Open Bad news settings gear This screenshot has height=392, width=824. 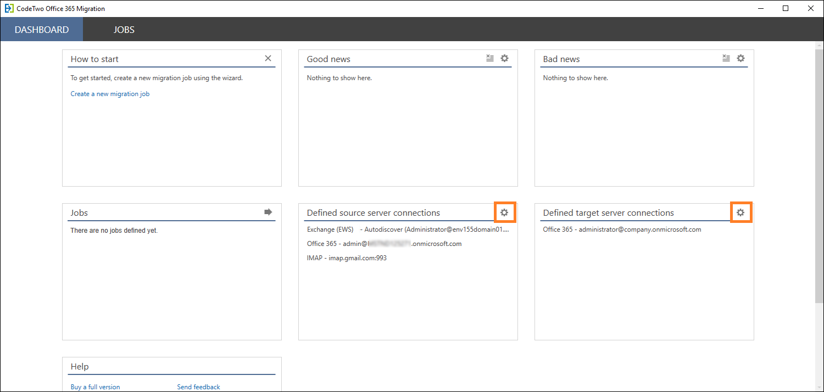pos(741,58)
